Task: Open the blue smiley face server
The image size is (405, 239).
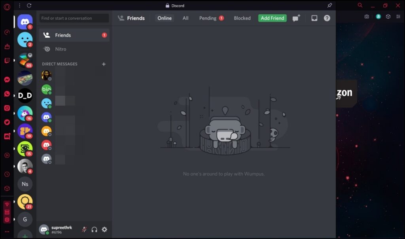Action: (25, 40)
